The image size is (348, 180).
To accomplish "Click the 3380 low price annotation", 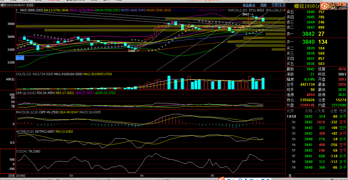I will tap(132, 51).
